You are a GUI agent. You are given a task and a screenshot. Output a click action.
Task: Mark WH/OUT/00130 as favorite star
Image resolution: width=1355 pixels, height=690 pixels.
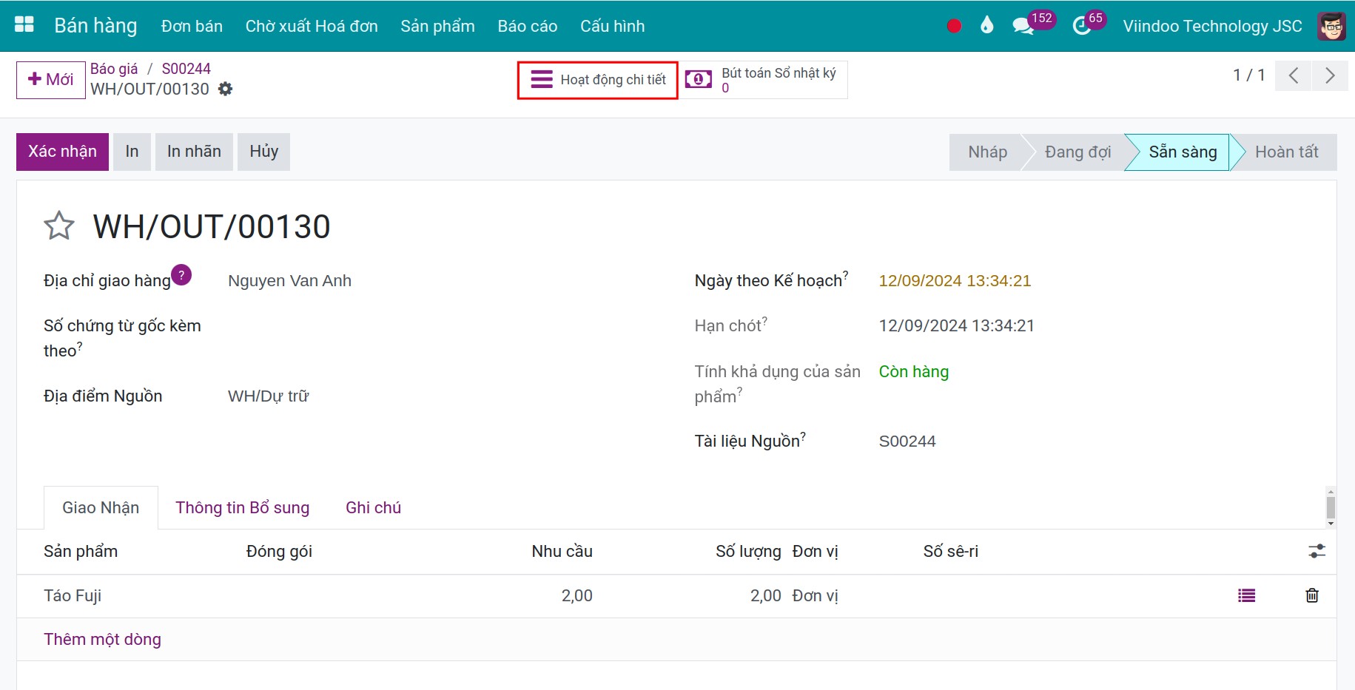59,226
